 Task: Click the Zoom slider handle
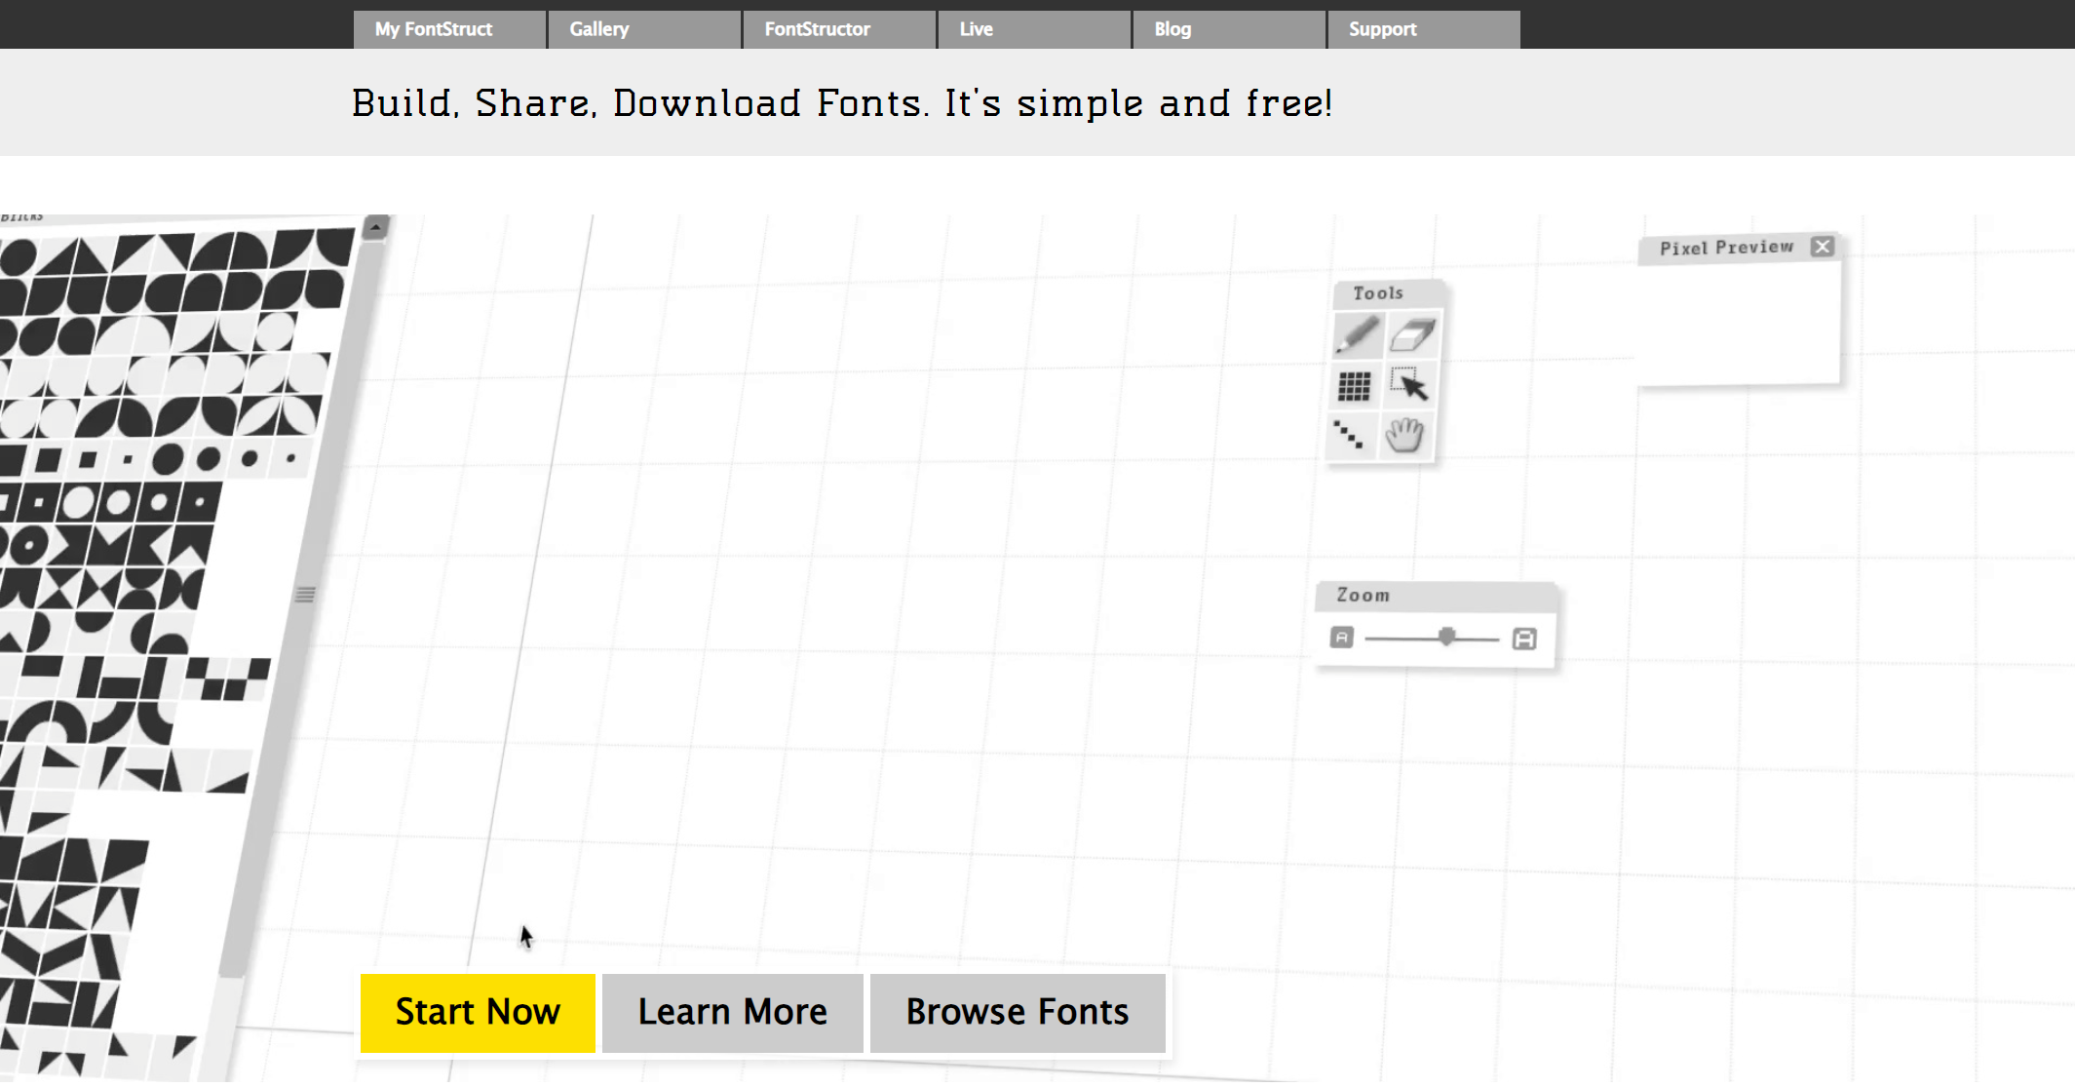pos(1446,637)
